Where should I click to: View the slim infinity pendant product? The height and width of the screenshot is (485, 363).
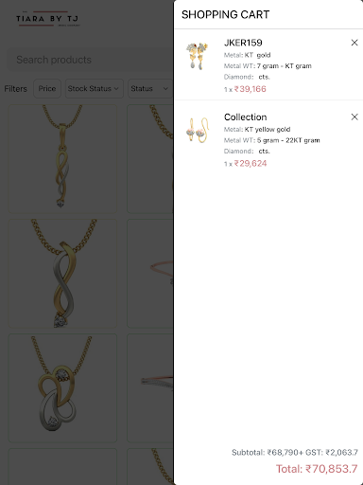tap(62, 159)
